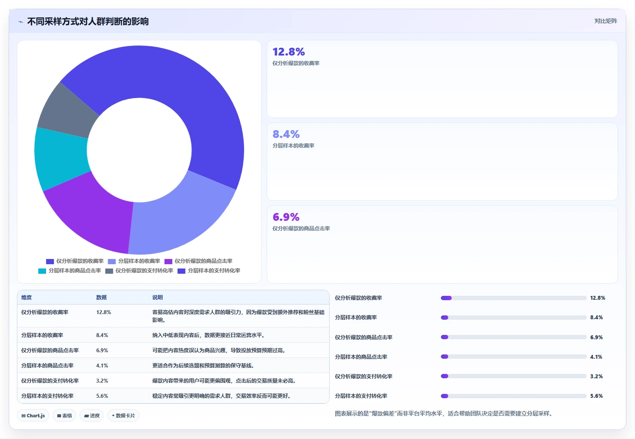Click the 说明 table column header
This screenshot has width=635, height=439.
(157, 298)
